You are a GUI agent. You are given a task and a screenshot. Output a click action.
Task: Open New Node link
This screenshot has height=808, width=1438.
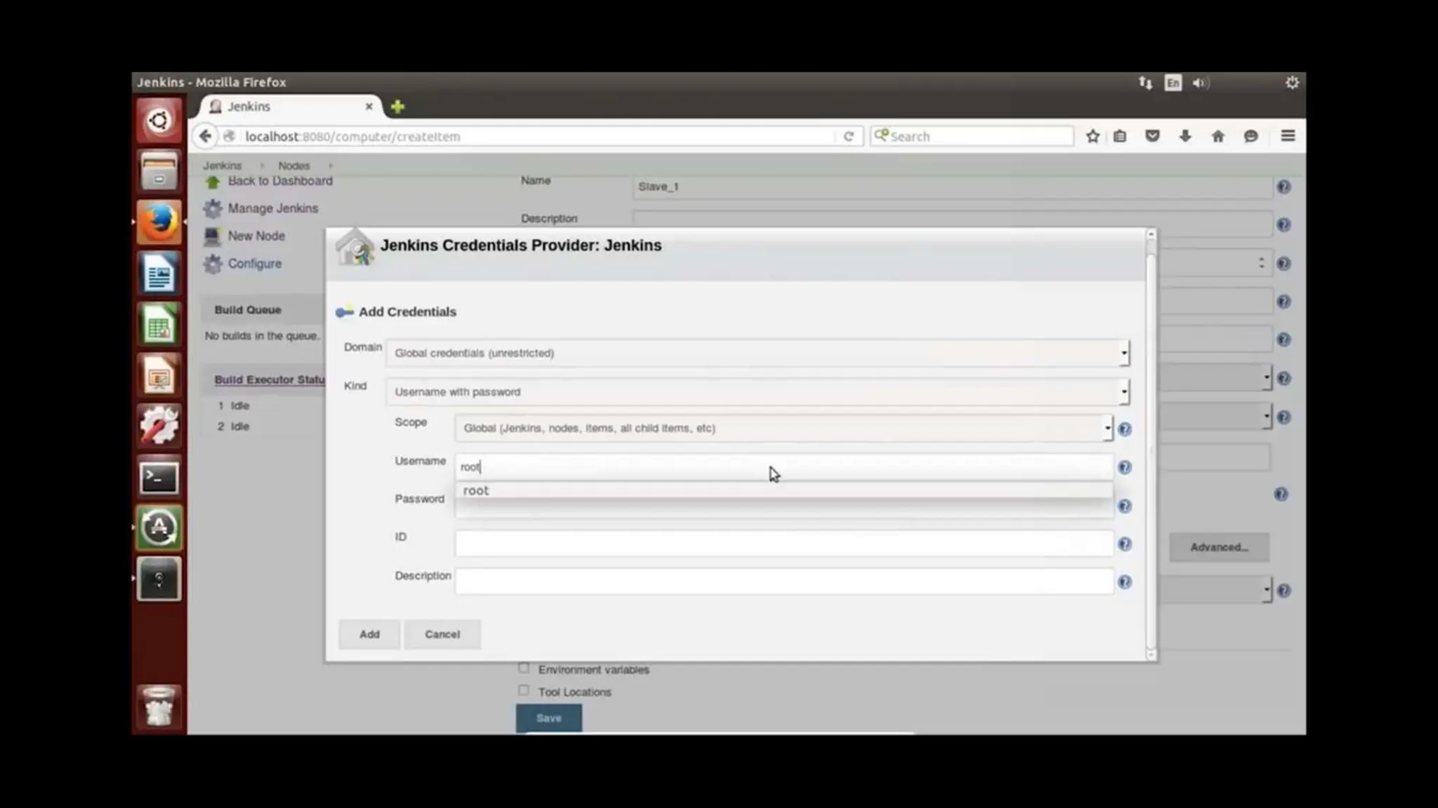point(256,236)
